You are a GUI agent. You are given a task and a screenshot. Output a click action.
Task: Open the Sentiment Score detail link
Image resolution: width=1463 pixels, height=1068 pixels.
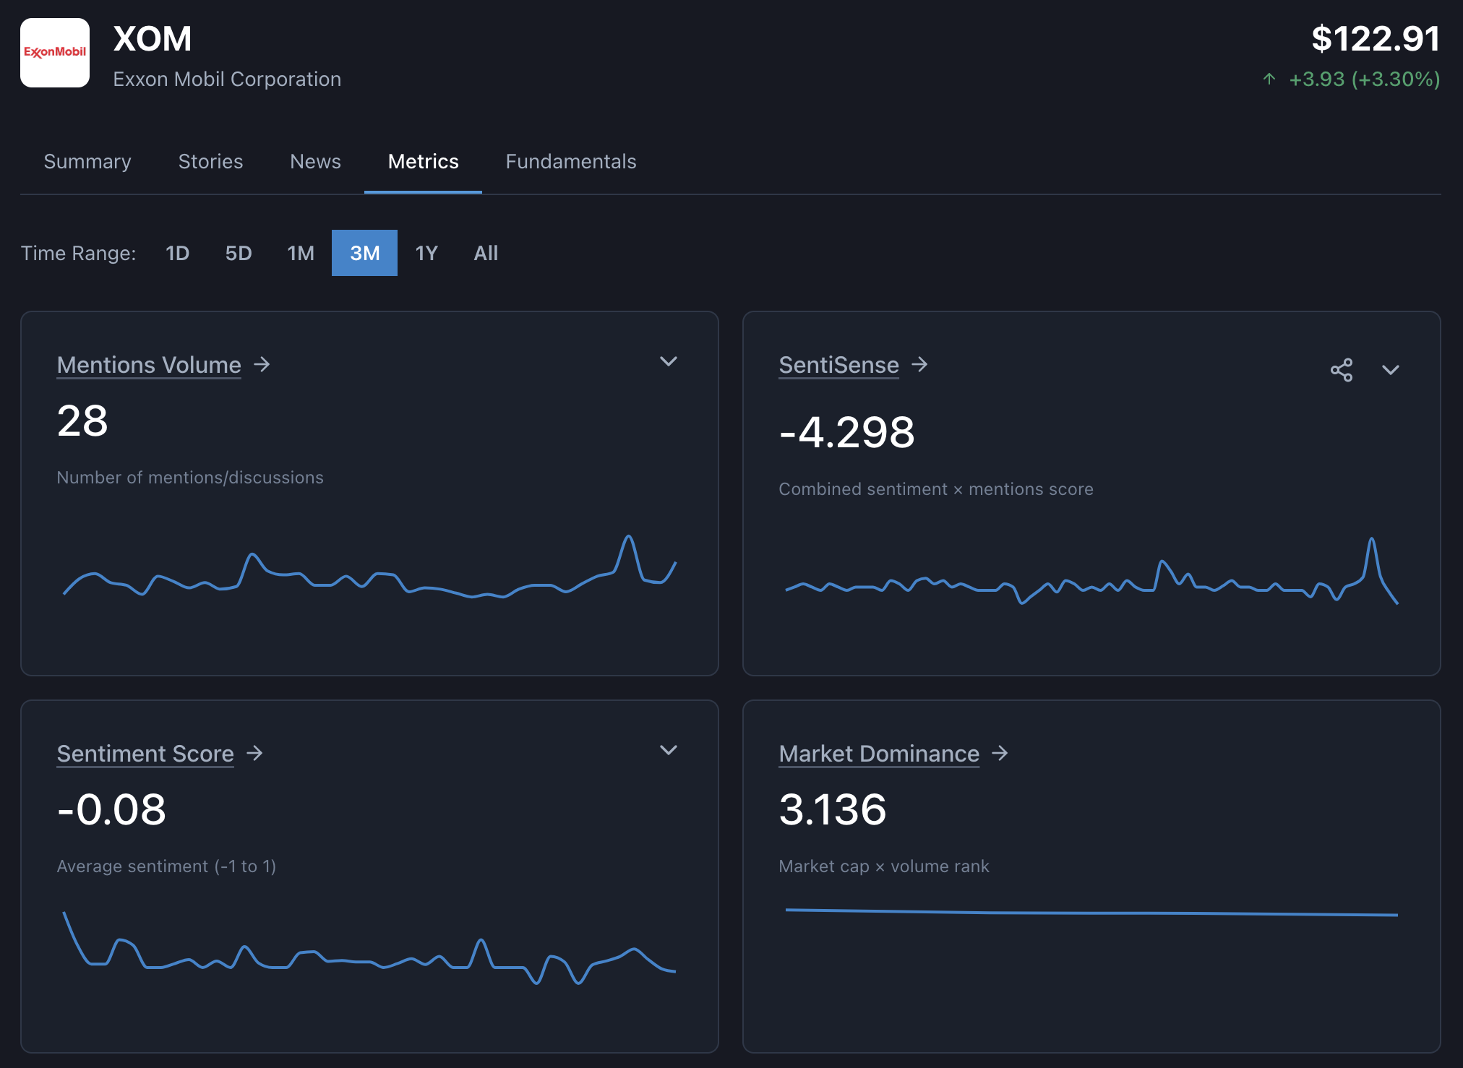click(x=145, y=754)
